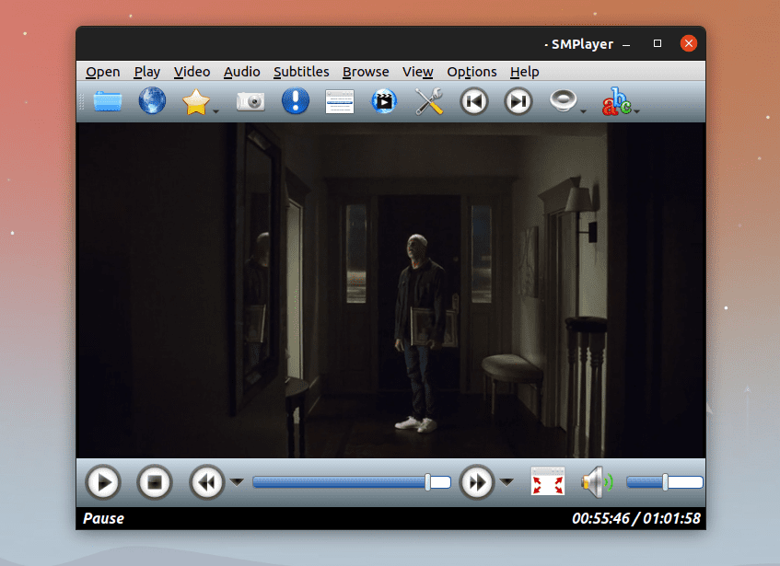Mute audio with the speaker icon
780x566 pixels.
pos(597,482)
